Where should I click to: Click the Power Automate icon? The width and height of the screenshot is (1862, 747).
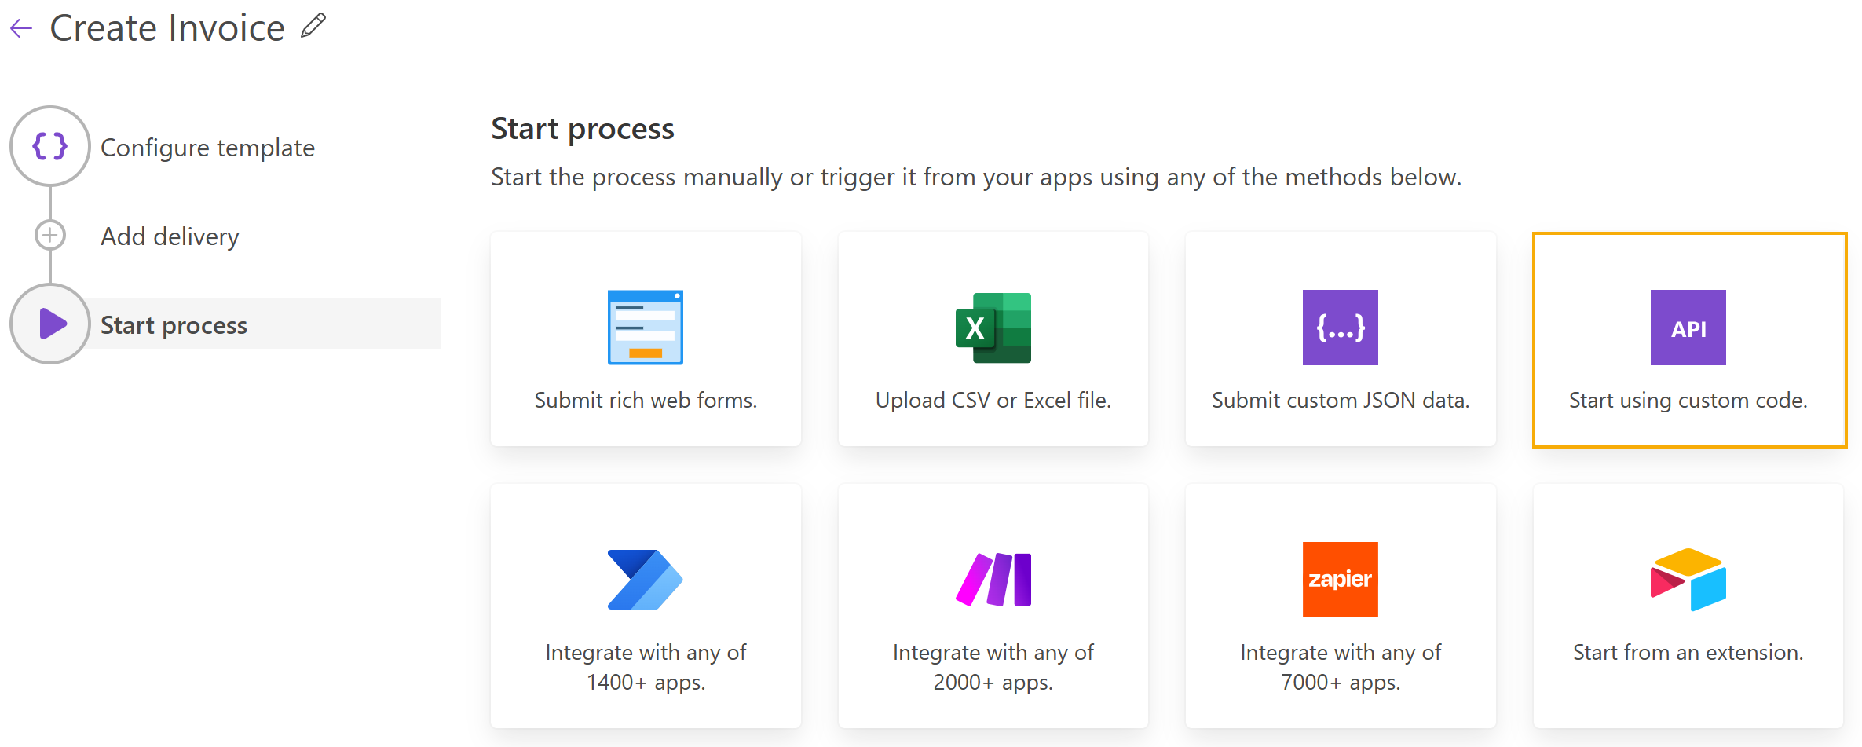pyautogui.click(x=646, y=580)
